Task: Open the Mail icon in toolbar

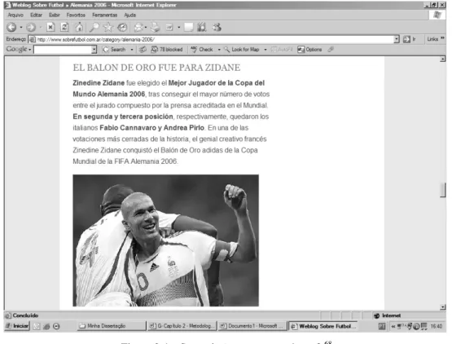Action: 138,28
